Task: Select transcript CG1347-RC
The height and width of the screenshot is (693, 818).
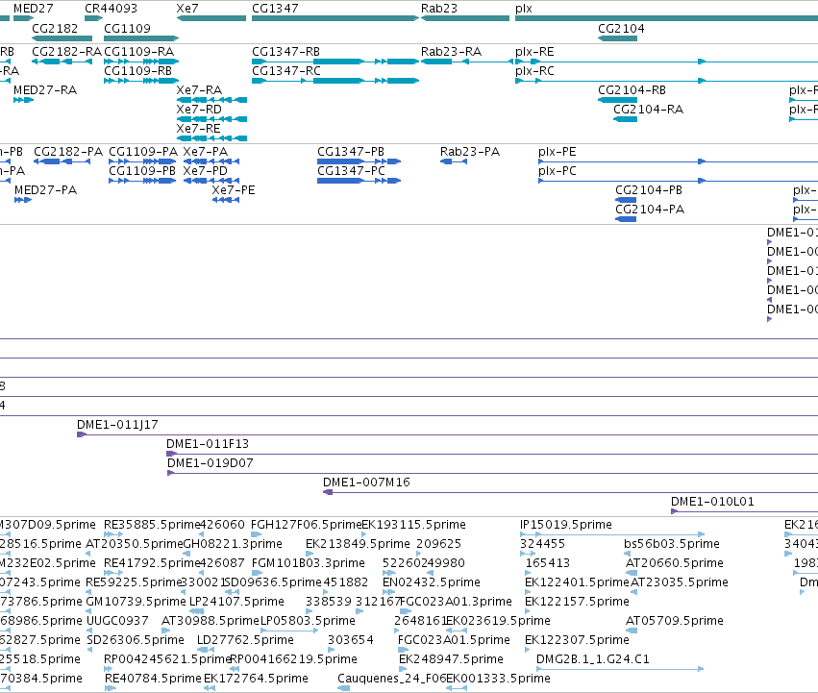Action: pos(335,81)
